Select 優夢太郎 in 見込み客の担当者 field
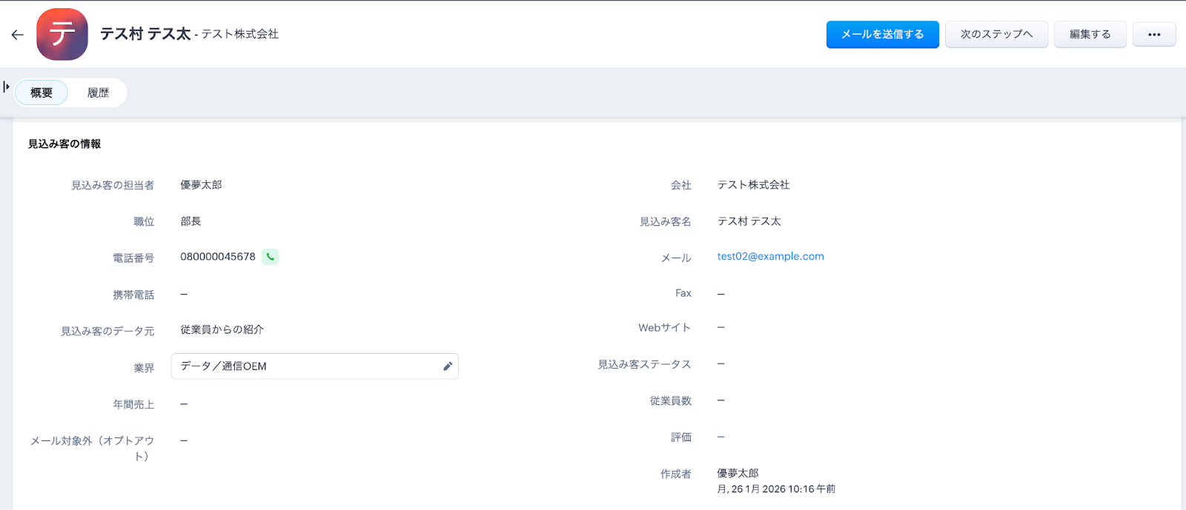This screenshot has width=1186, height=510. (x=201, y=185)
